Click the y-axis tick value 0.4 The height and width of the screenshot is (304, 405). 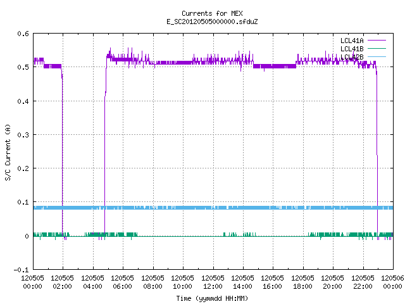point(23,101)
